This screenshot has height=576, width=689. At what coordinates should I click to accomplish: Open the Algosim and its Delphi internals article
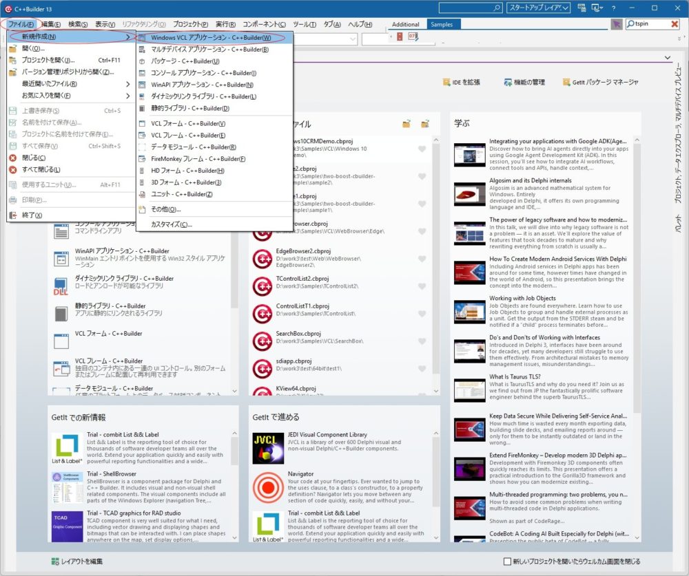(x=532, y=180)
